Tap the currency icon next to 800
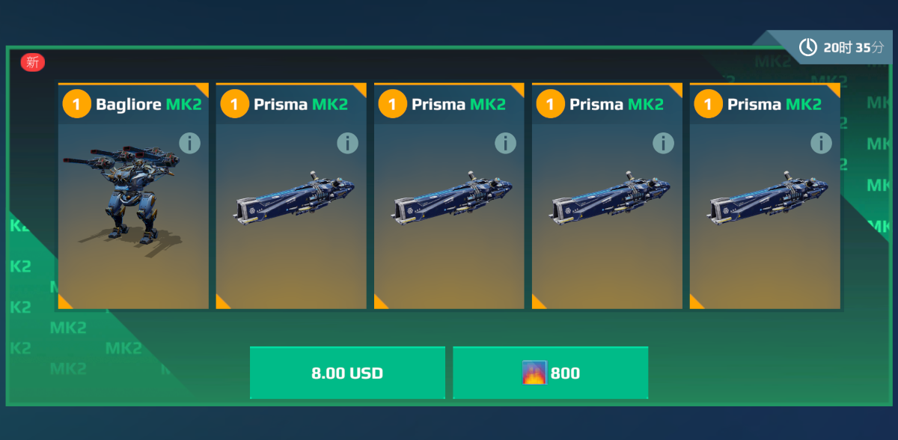This screenshot has width=898, height=440. (x=535, y=373)
